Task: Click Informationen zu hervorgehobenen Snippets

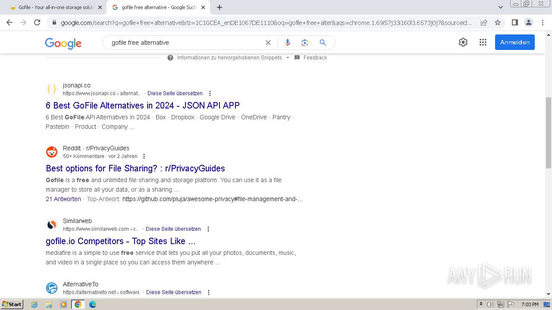Action: click(x=229, y=58)
